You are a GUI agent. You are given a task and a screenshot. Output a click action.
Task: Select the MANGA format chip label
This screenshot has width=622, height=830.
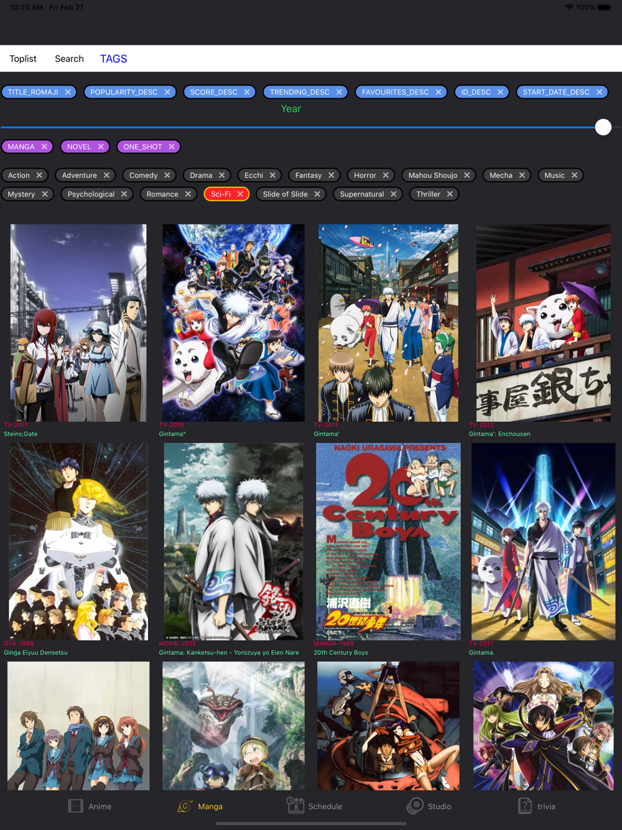21,147
